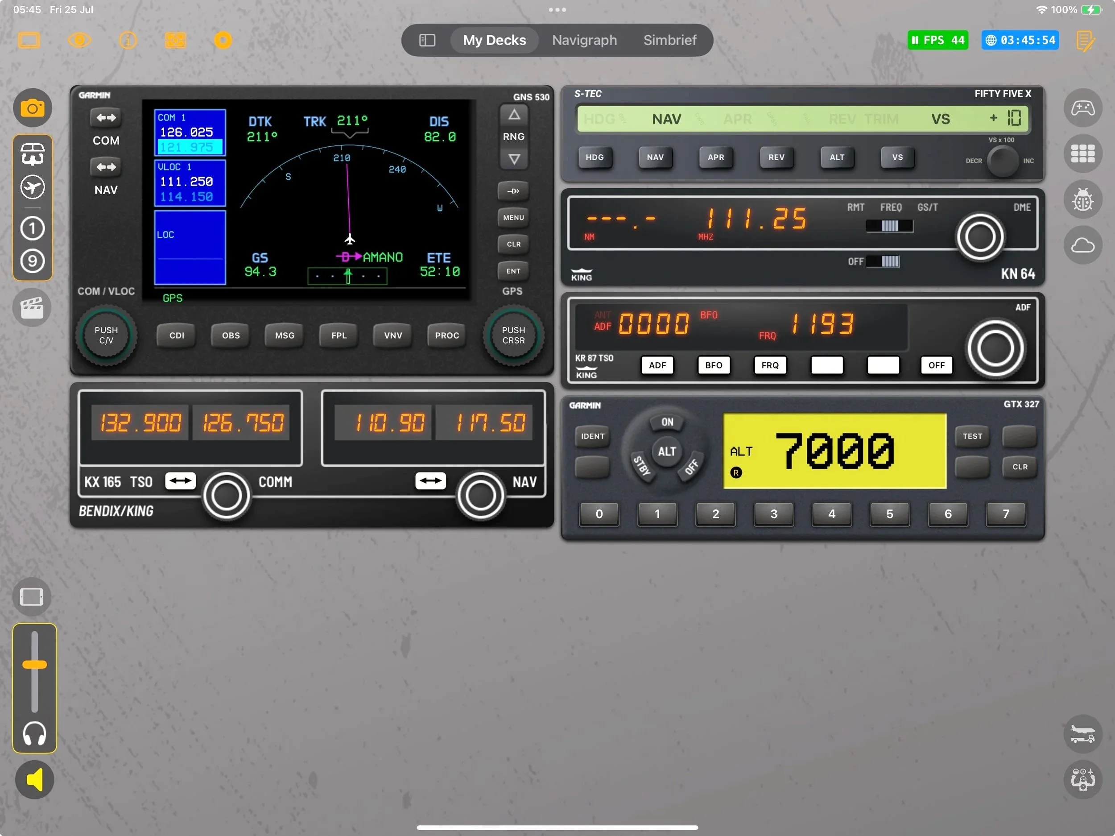Open the cloud icon
This screenshot has height=836, width=1115.
(1083, 245)
